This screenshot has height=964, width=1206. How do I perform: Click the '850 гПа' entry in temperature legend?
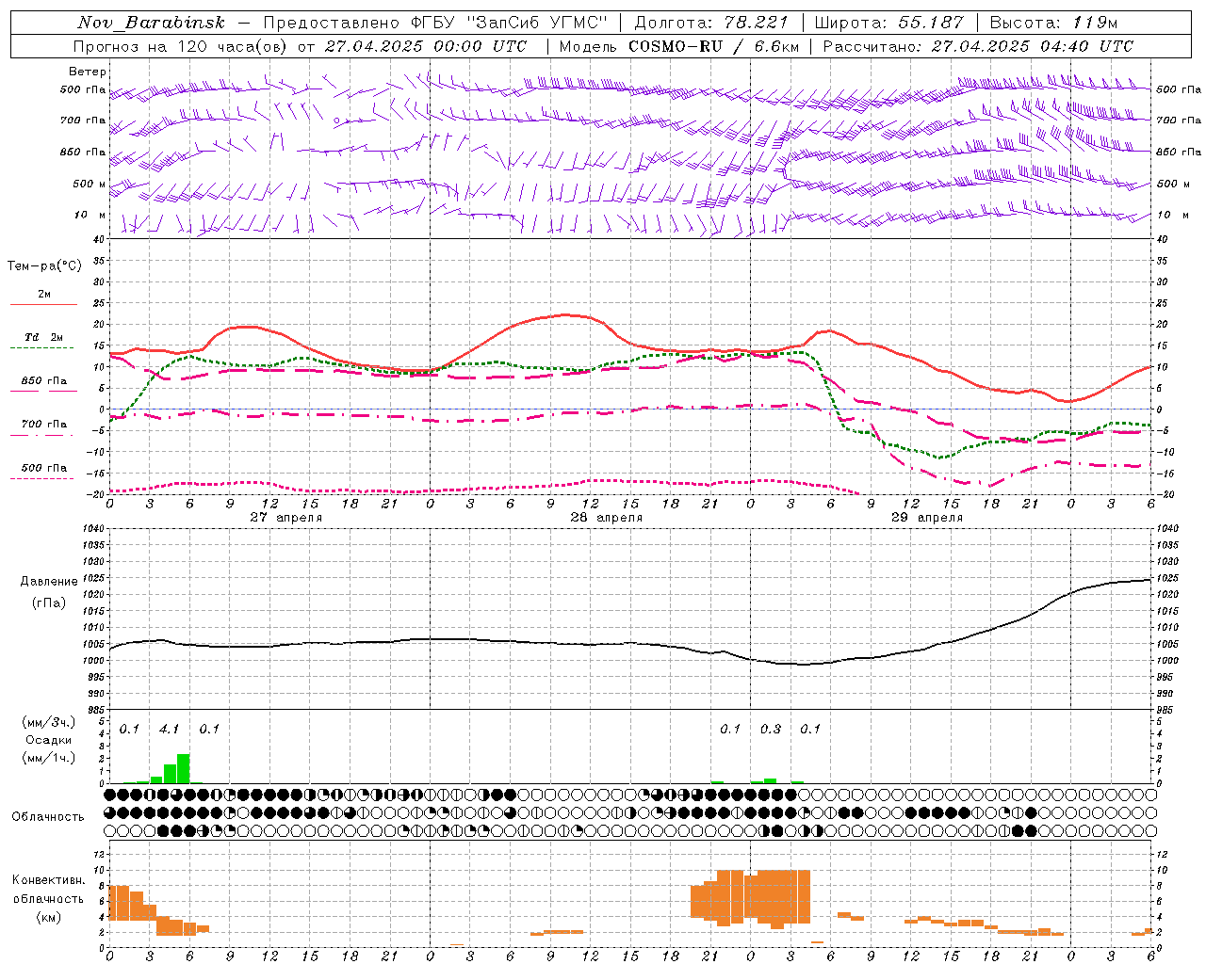tap(44, 380)
